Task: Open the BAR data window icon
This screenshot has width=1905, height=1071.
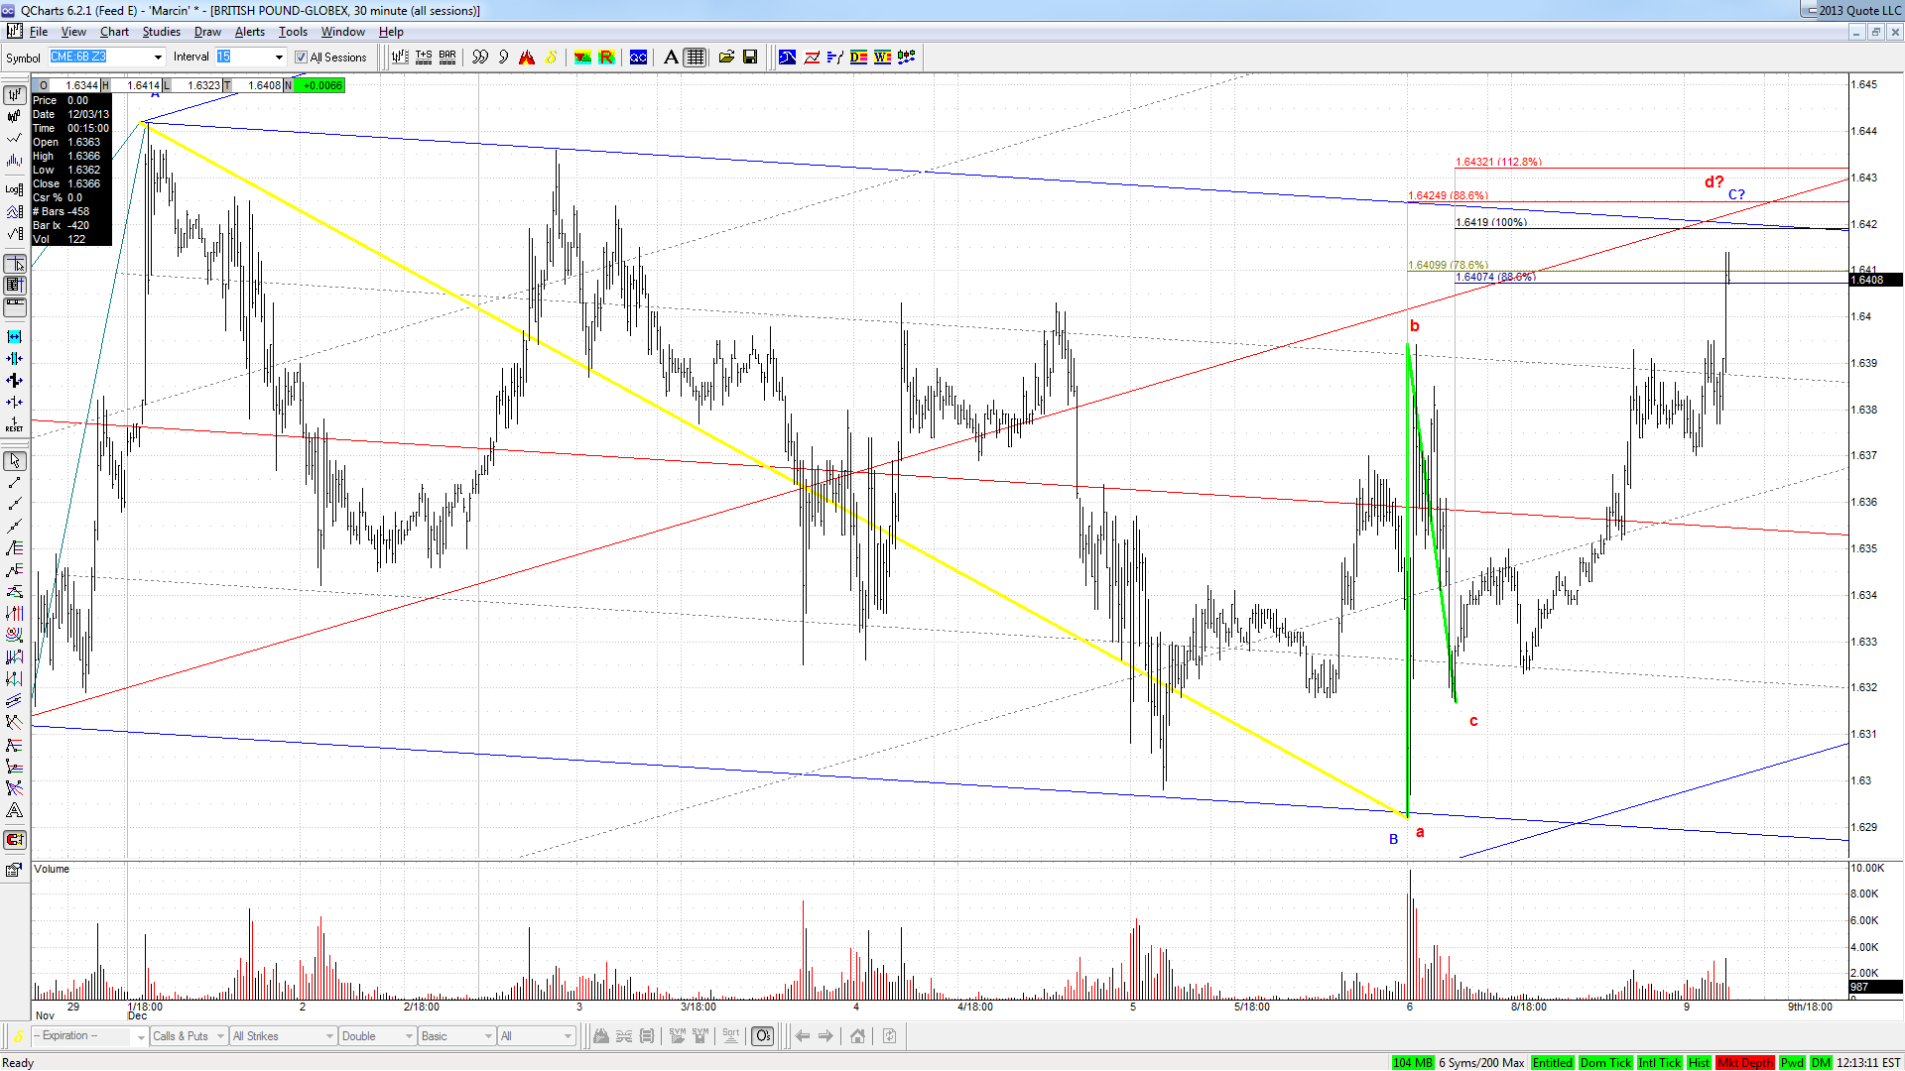Action: coord(447,58)
